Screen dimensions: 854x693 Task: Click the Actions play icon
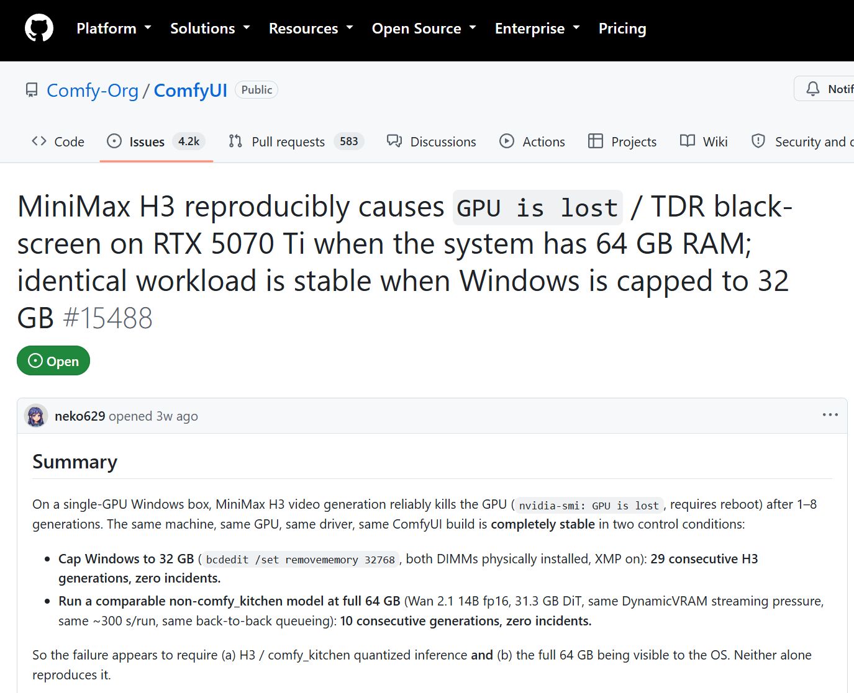click(507, 141)
